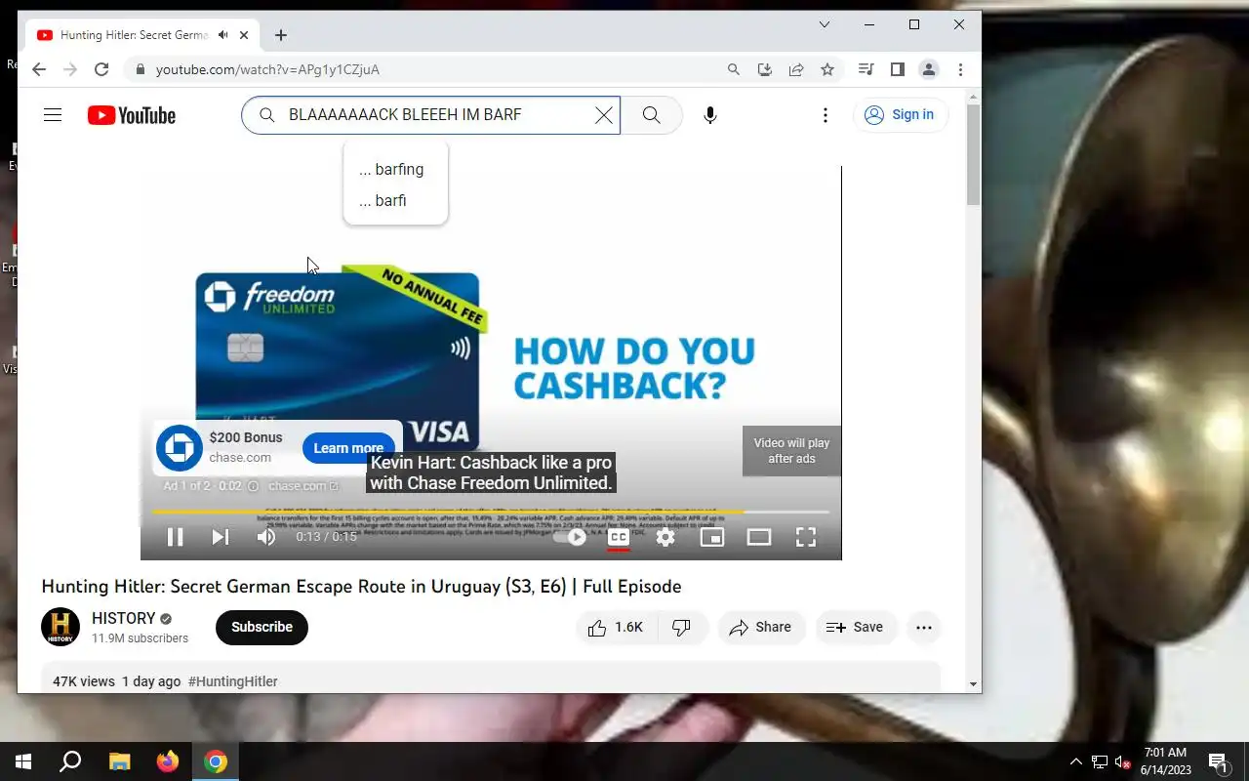Mute the video volume
This screenshot has width=1249, height=781.
pyautogui.click(x=265, y=537)
